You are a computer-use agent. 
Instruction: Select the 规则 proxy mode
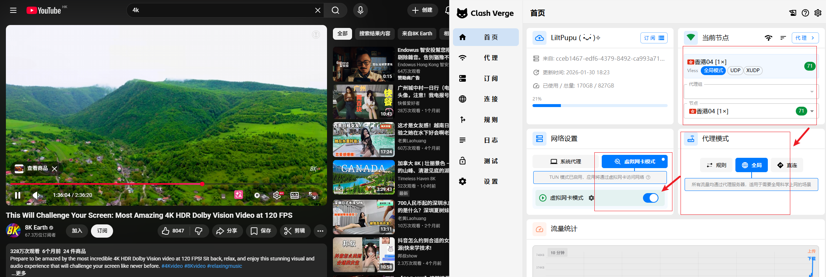click(716, 165)
